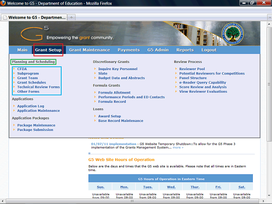Screen dimensions: 272x204
Task: Click the Sat. column header
Action: [242, 187]
